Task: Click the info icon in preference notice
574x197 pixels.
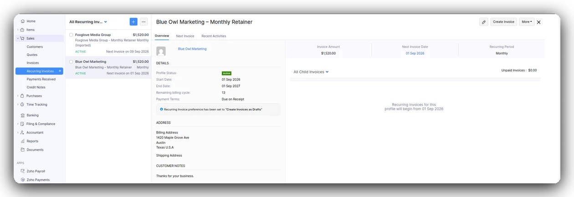Action: pyautogui.click(x=162, y=109)
